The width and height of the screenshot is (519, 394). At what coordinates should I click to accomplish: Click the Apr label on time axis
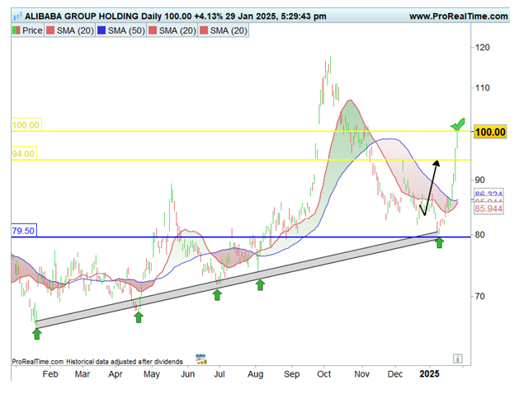click(116, 374)
